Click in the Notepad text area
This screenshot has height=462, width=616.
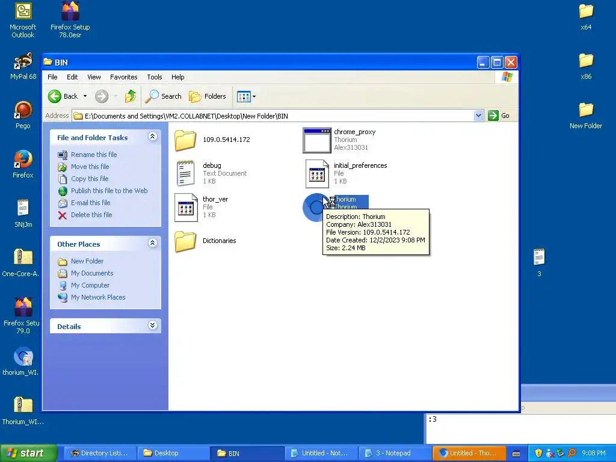coord(521,428)
